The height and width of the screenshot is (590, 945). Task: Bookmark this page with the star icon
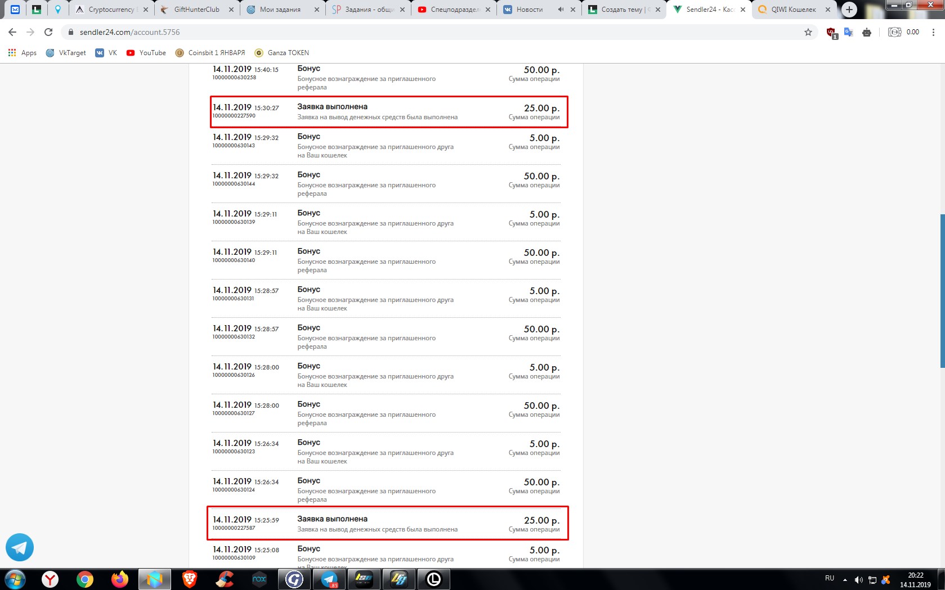[x=808, y=32]
